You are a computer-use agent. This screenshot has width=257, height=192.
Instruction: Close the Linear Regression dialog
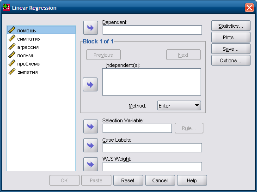point(249,7)
